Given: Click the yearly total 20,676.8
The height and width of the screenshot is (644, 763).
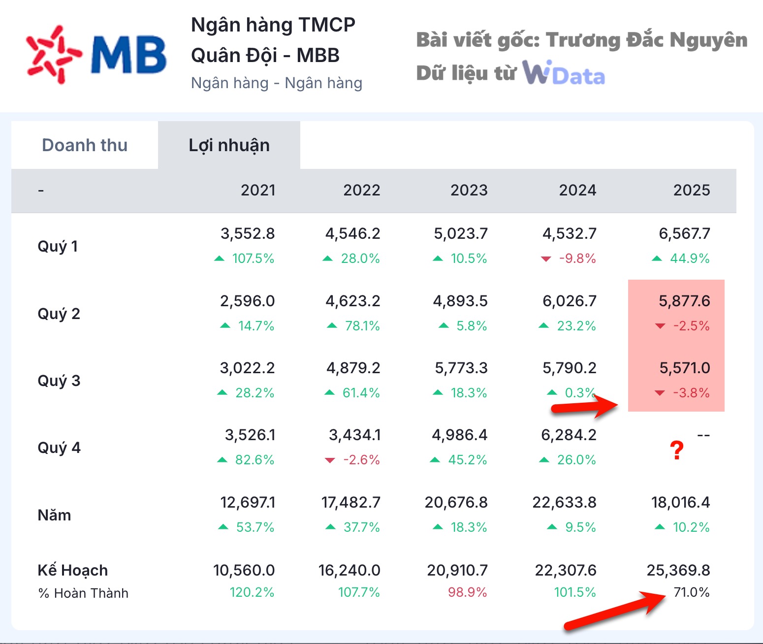Looking at the screenshot, I should [456, 502].
